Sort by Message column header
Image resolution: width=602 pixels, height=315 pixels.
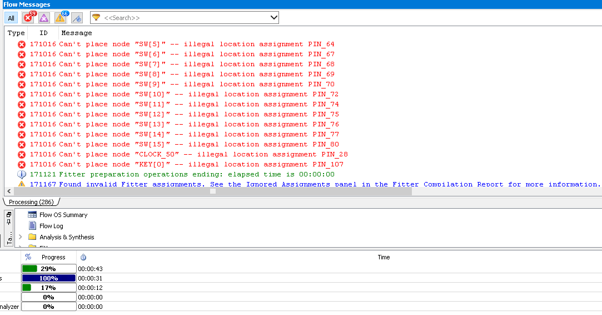[77, 33]
